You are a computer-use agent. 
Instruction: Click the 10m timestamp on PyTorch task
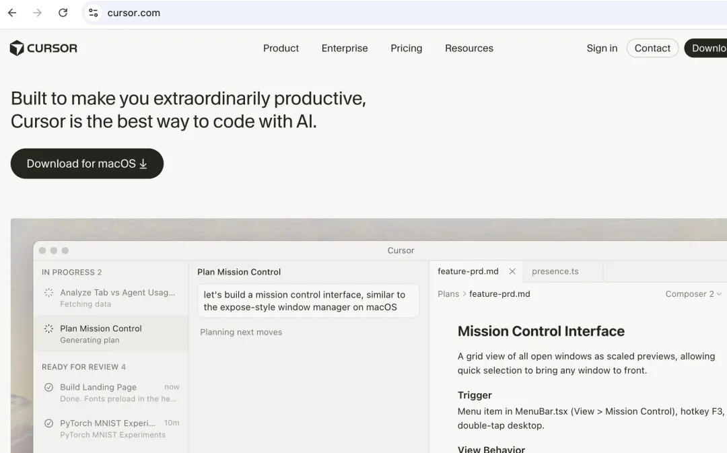[x=172, y=423]
